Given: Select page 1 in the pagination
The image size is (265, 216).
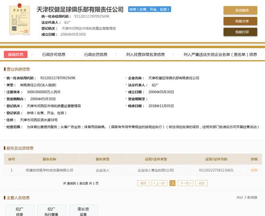Looking at the screenshot, I should [x=172, y=183].
